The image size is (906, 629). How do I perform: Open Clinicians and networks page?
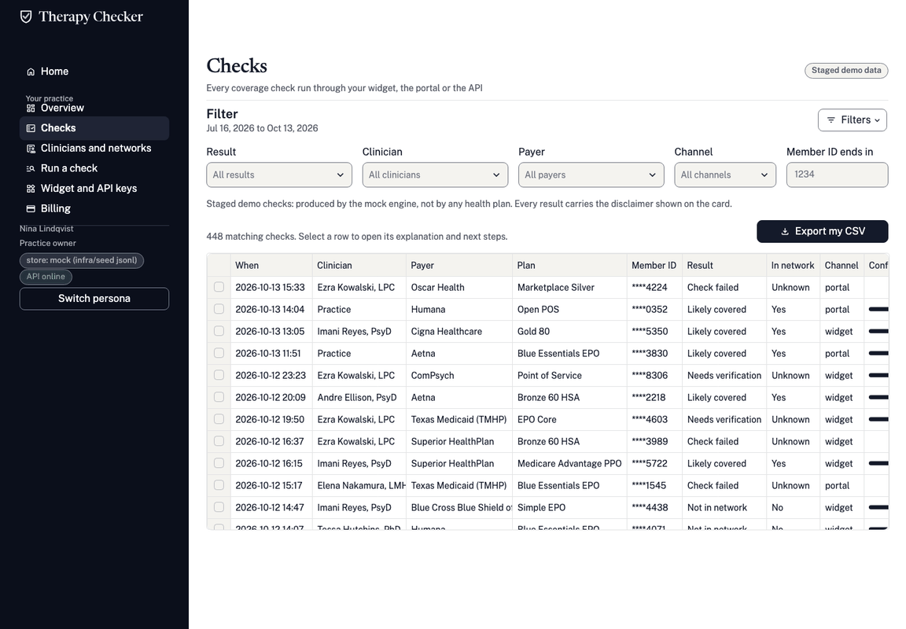[94, 149]
